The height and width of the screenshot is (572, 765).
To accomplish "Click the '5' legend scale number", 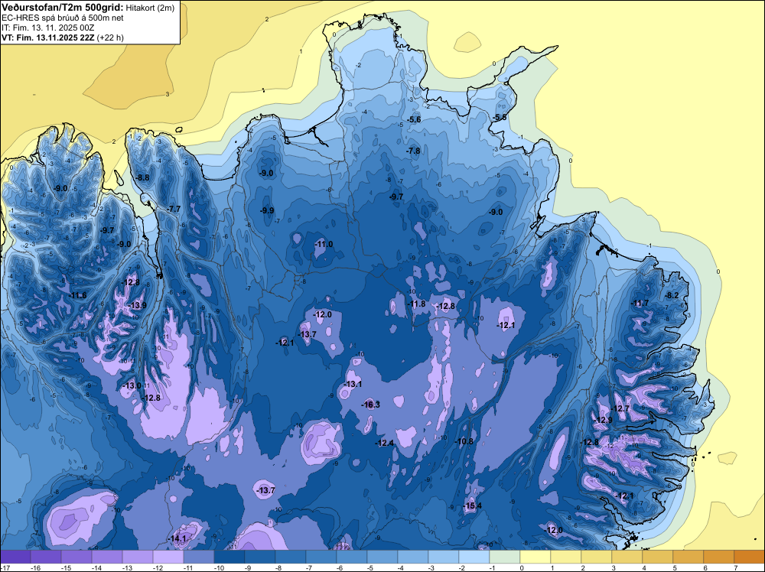I will coord(674,568).
